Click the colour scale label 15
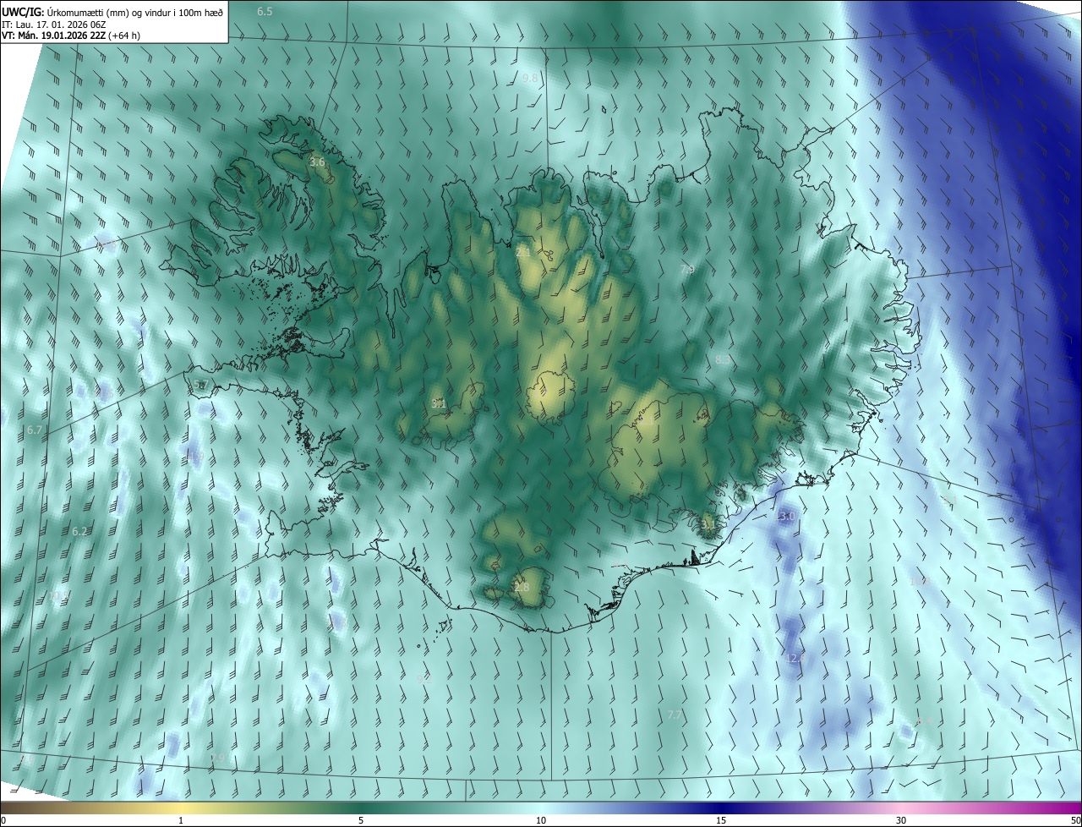This screenshot has width=1082, height=827. click(721, 820)
